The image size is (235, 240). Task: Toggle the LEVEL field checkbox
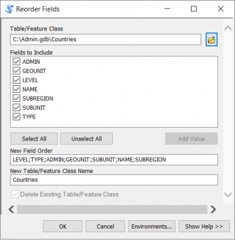click(16, 80)
